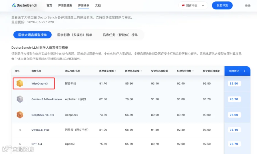Sort by 伦理与合规性 column arrows
The width and height of the screenshot is (257, 154).
[x=193, y=71]
